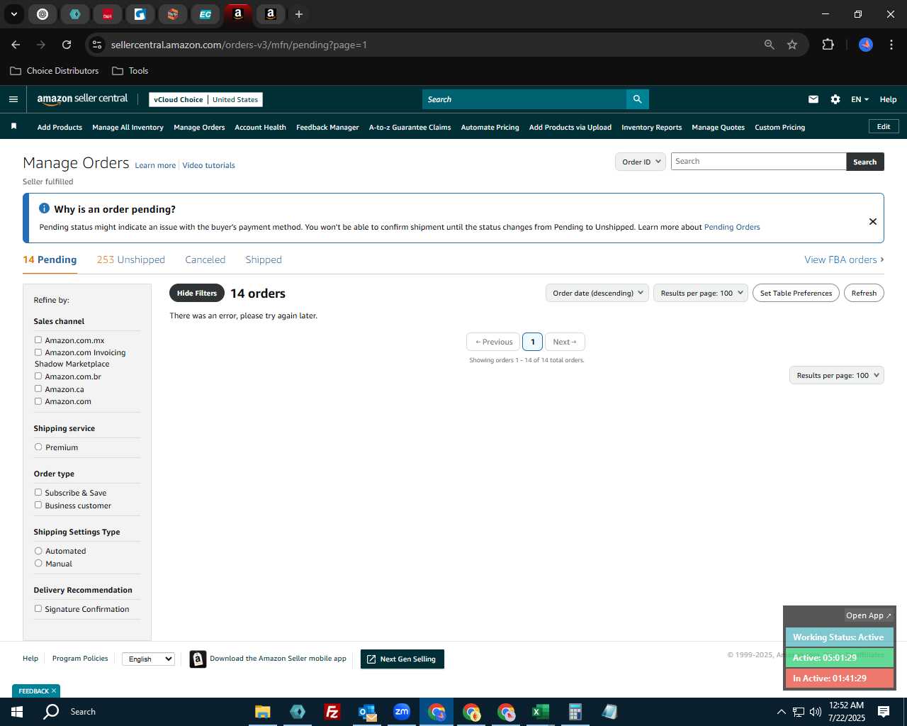Viewport: 907px width, 726px height.
Task: Click into the order search input field
Action: (758, 162)
